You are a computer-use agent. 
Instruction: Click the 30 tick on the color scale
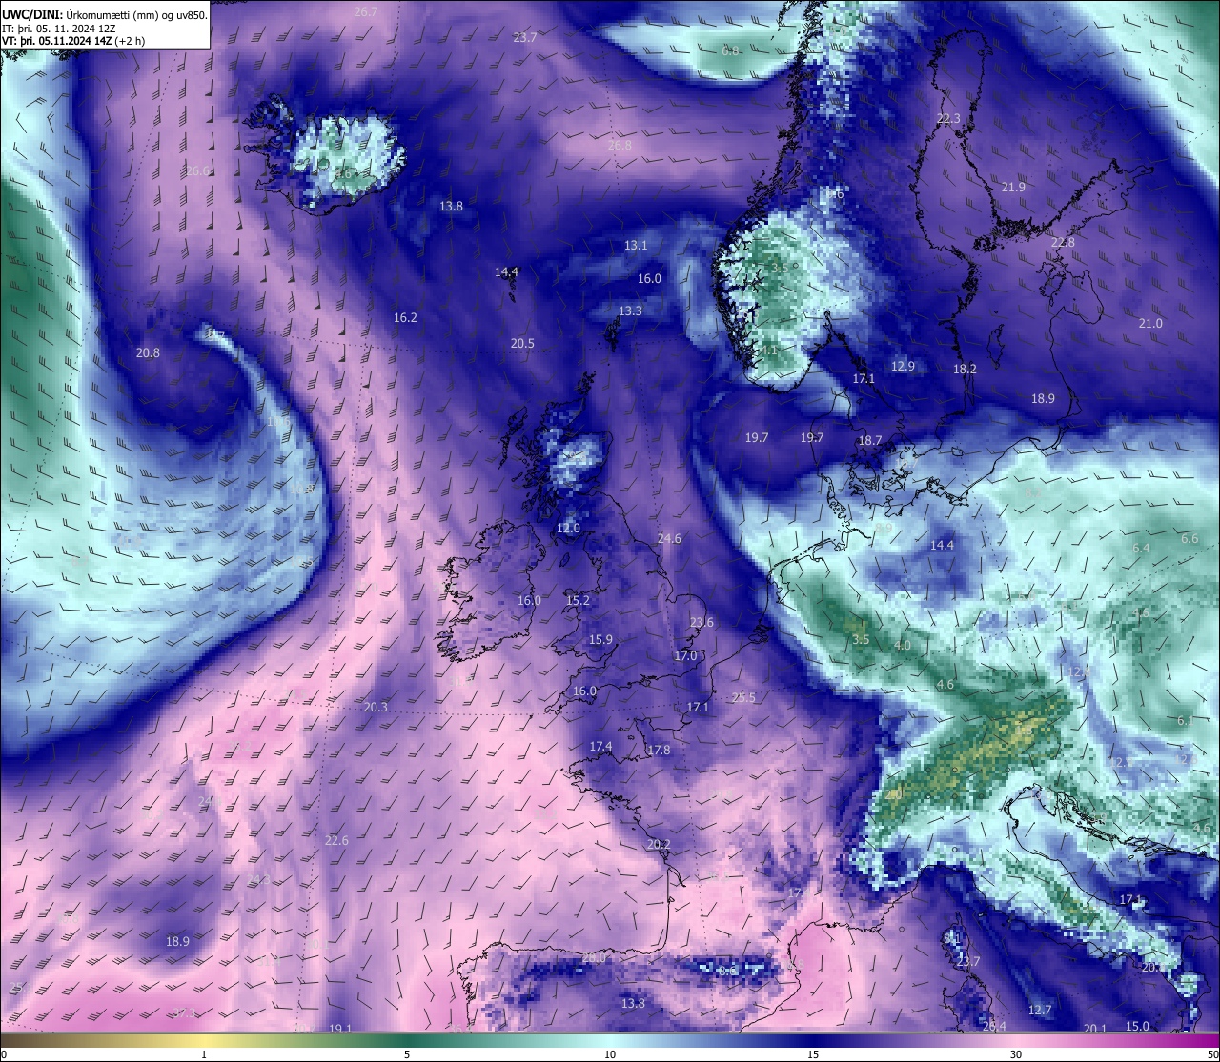[x=1016, y=1054]
